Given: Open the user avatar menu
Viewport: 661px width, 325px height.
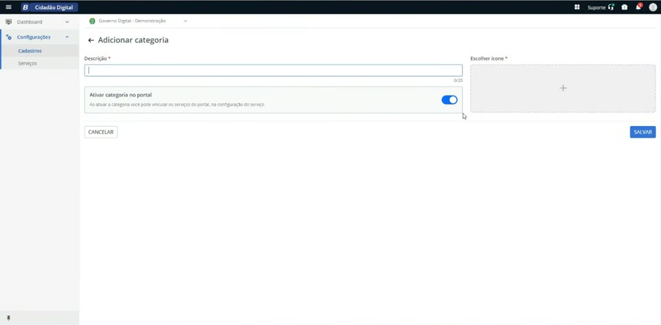Looking at the screenshot, I should point(653,7).
